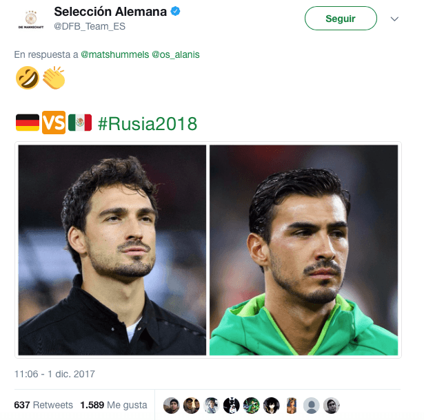The height and width of the screenshot is (420, 424).
Task: Click the second liker avatar
Action: click(192, 406)
